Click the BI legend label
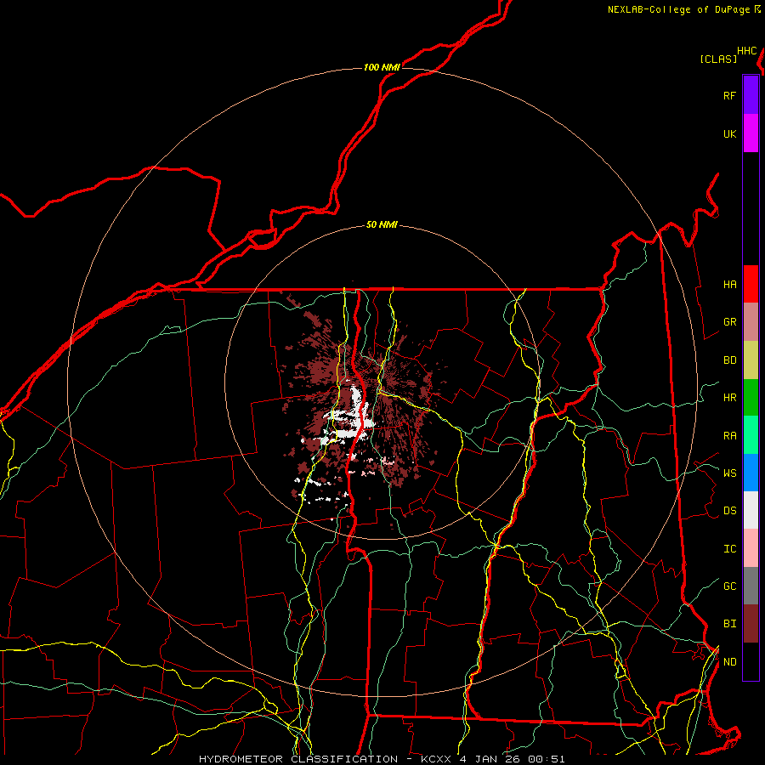 pyautogui.click(x=729, y=624)
